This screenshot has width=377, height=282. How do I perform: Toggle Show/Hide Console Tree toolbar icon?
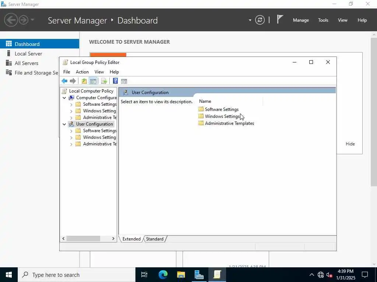point(93,81)
